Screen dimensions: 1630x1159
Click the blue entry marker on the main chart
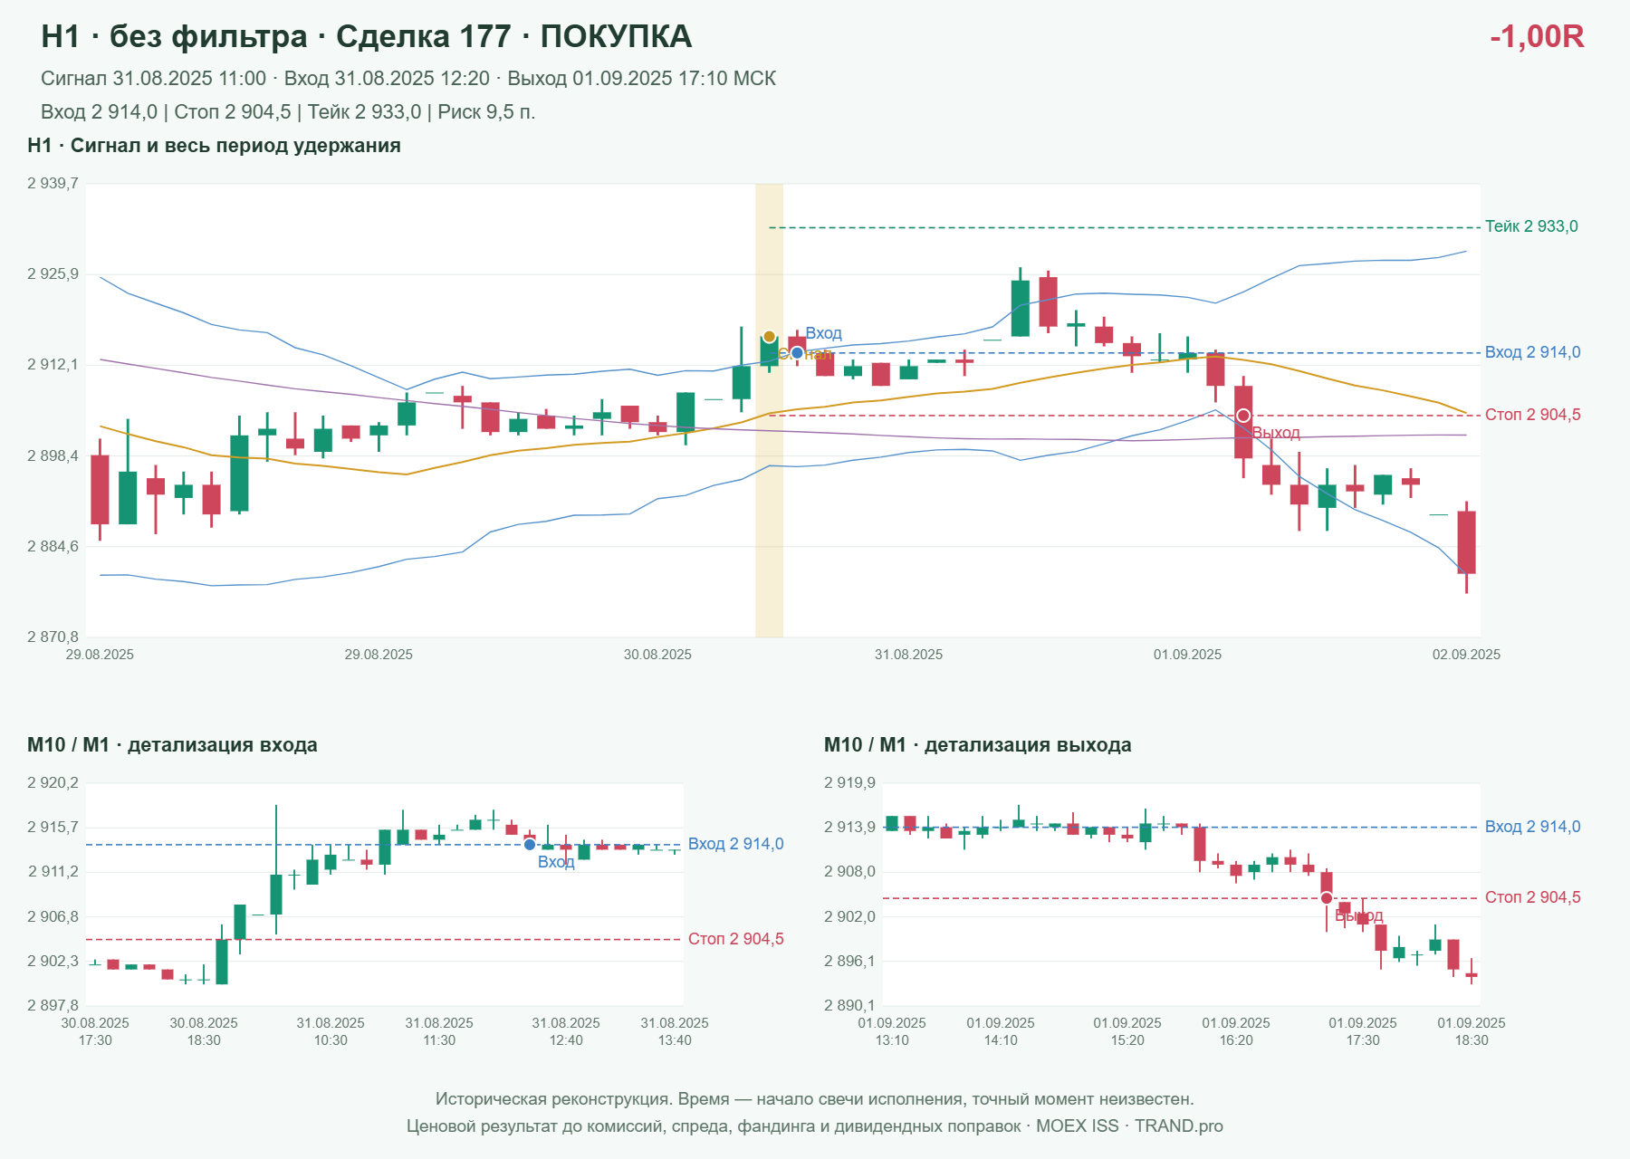(797, 353)
